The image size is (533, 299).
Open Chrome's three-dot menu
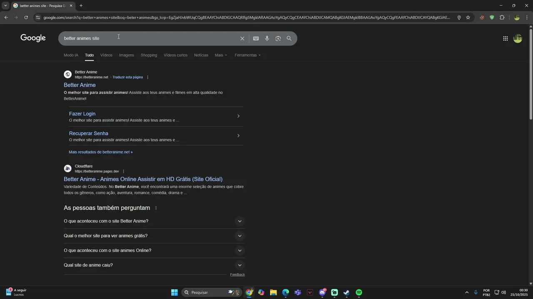(527, 17)
